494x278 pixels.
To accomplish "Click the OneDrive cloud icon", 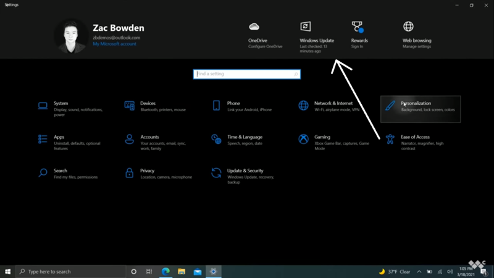I will 254,27.
